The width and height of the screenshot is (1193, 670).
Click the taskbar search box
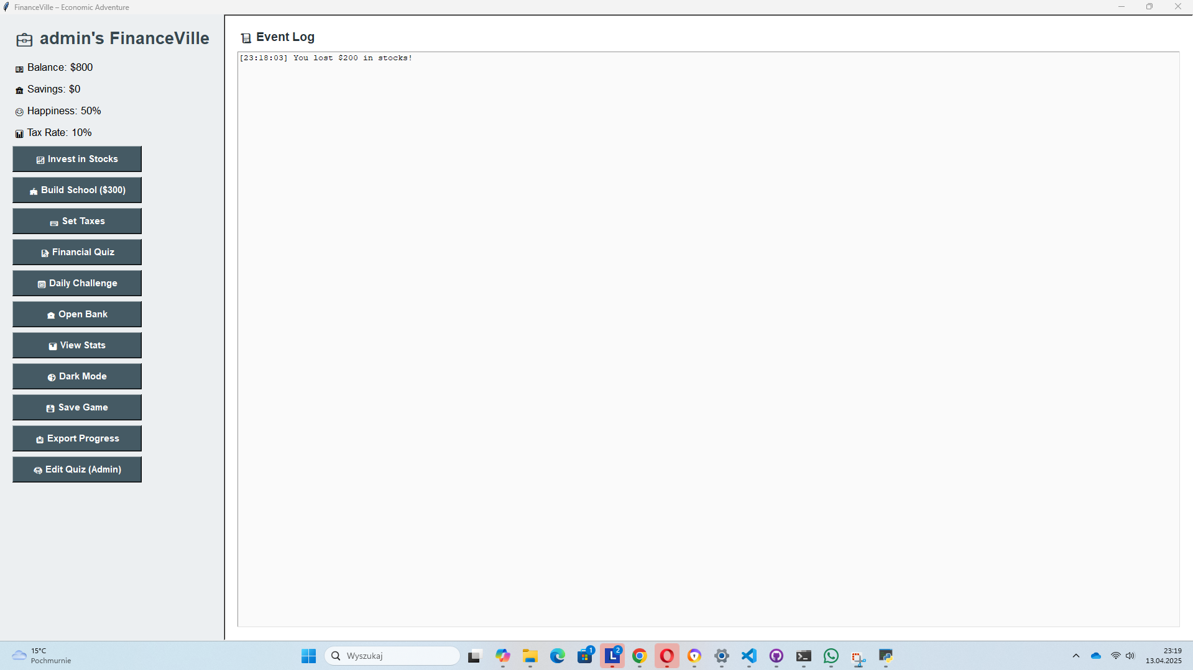coord(392,656)
